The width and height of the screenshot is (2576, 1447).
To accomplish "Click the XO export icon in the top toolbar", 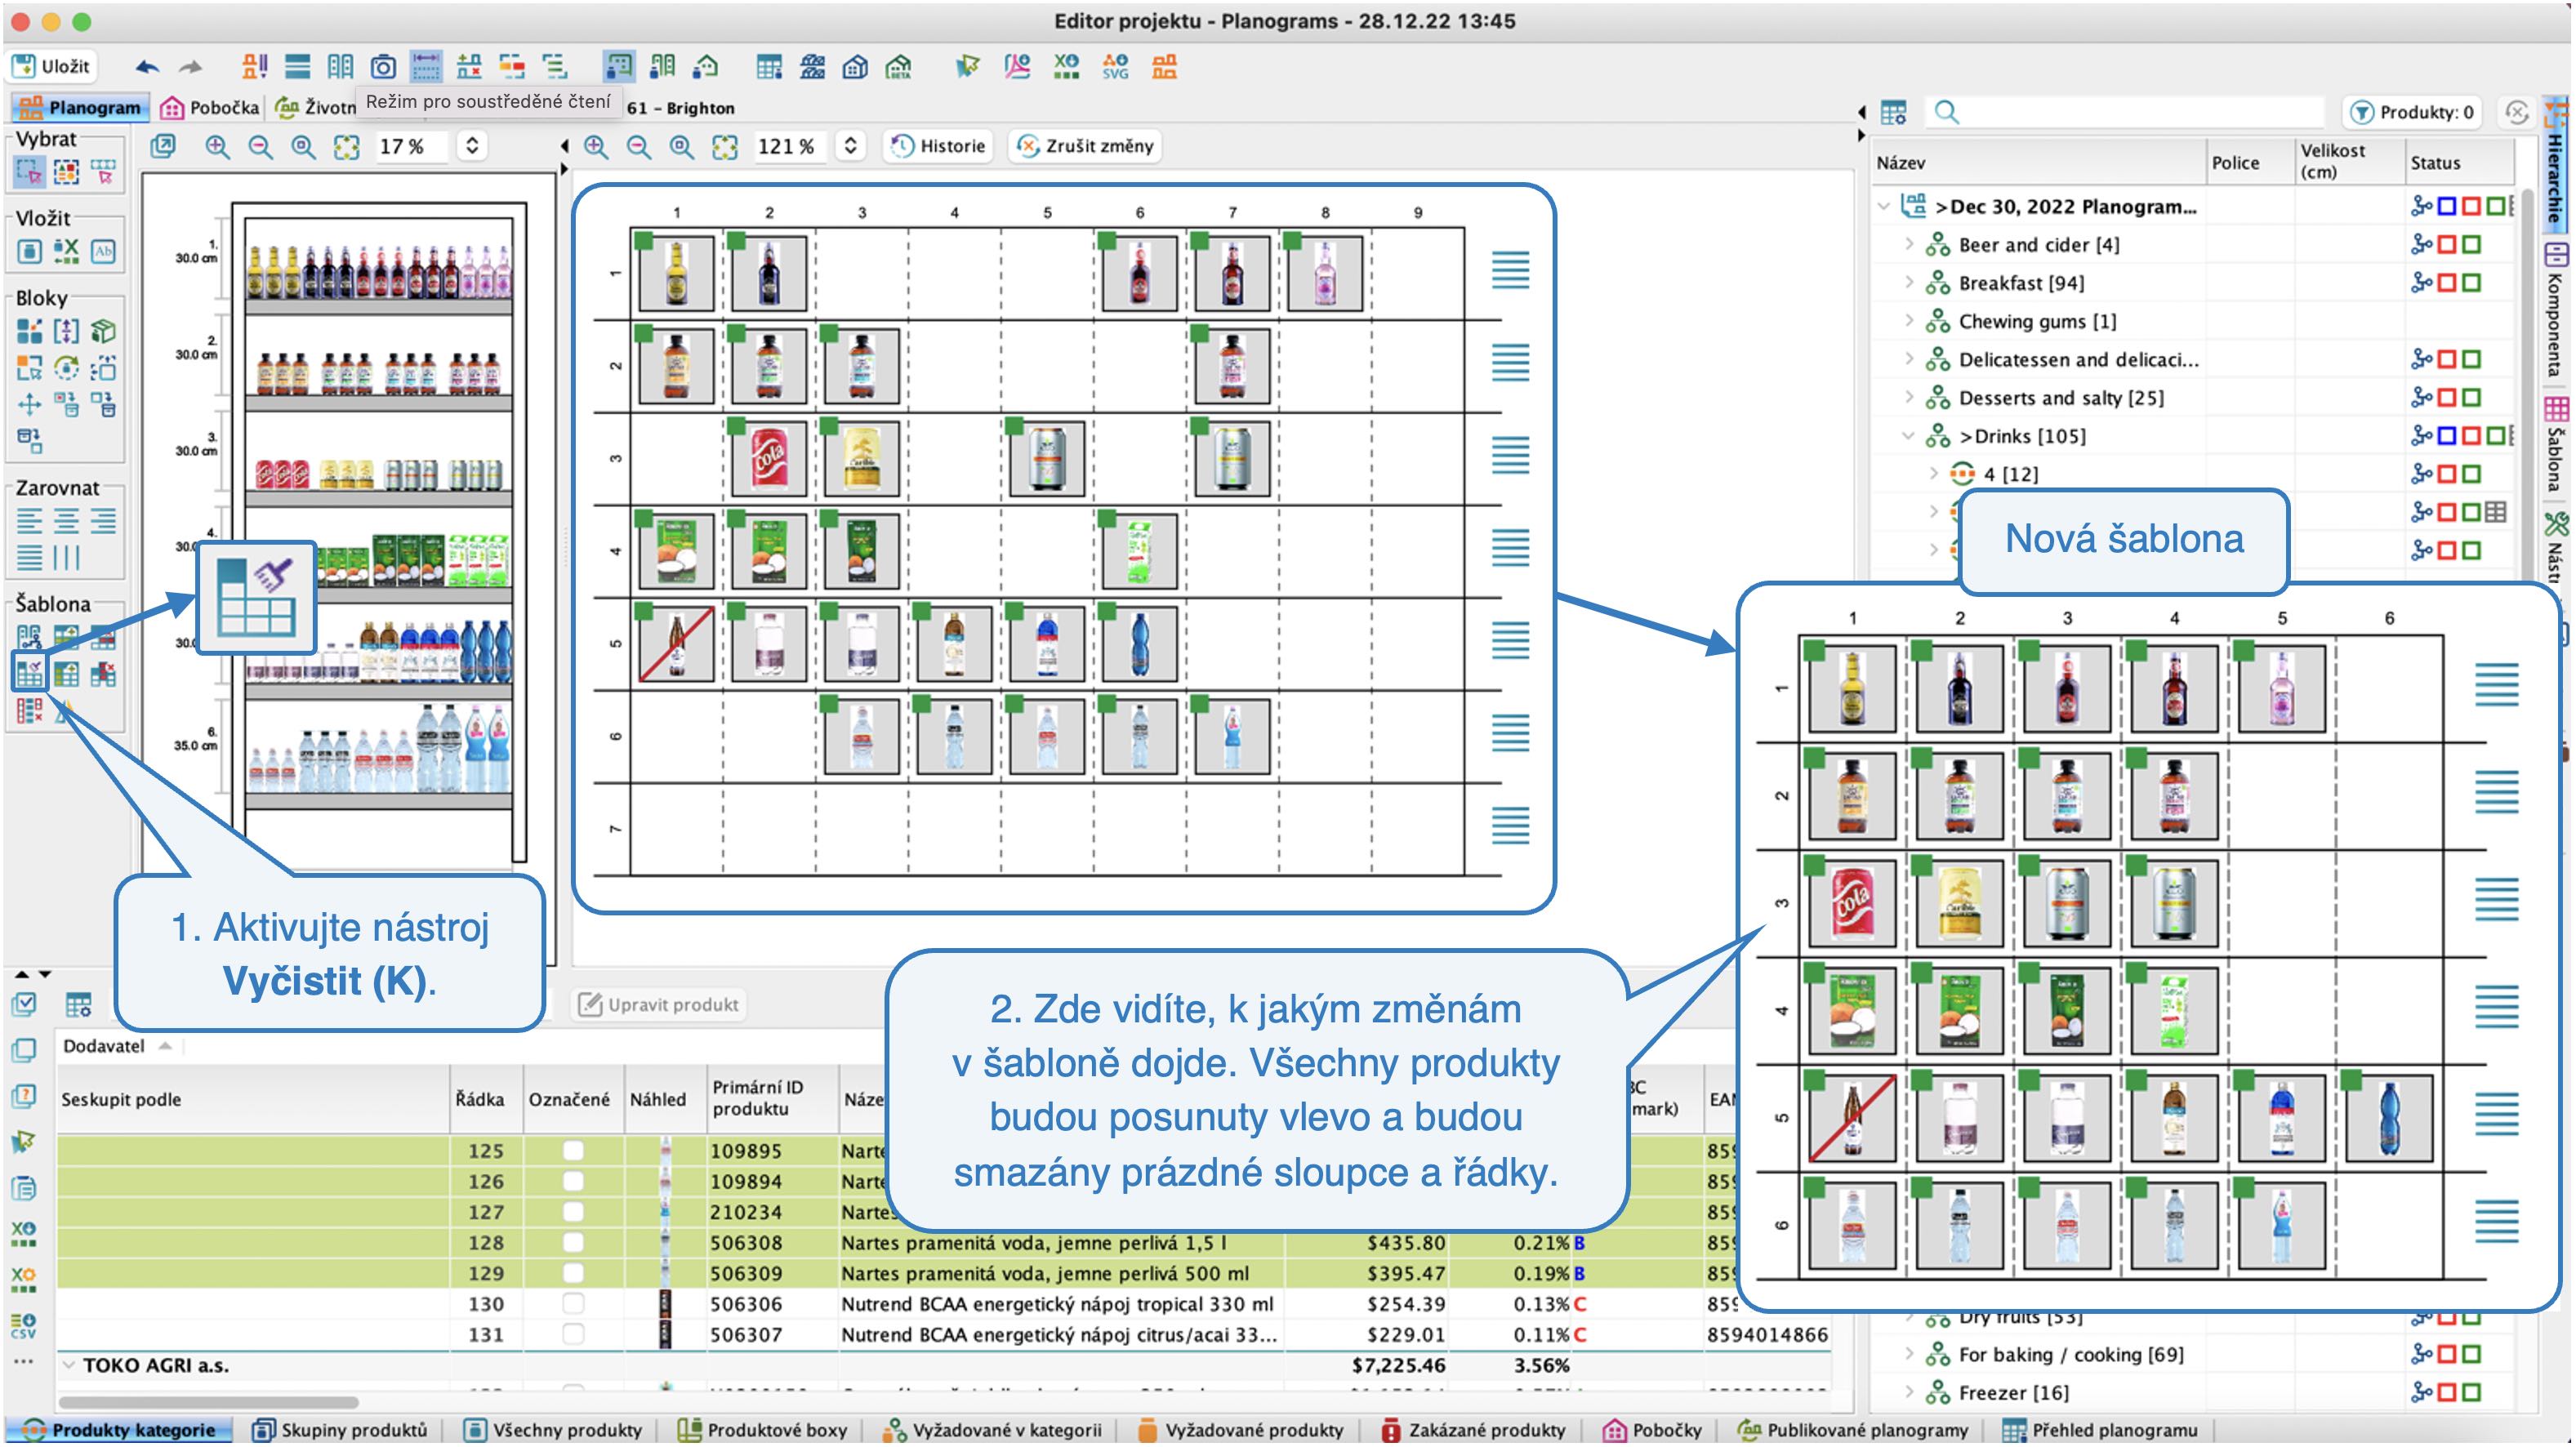I will pos(1066,67).
